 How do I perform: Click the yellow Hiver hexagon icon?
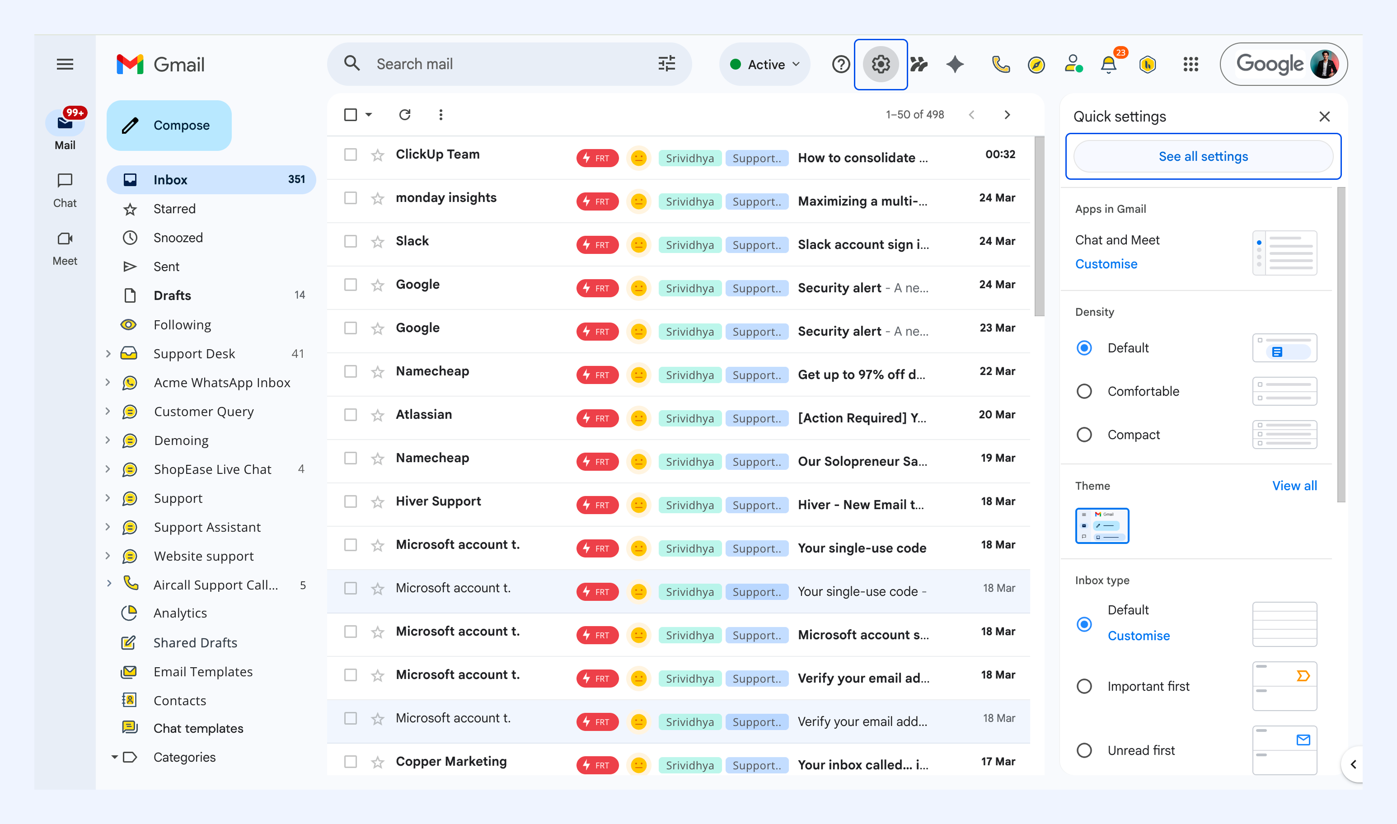[1147, 65]
